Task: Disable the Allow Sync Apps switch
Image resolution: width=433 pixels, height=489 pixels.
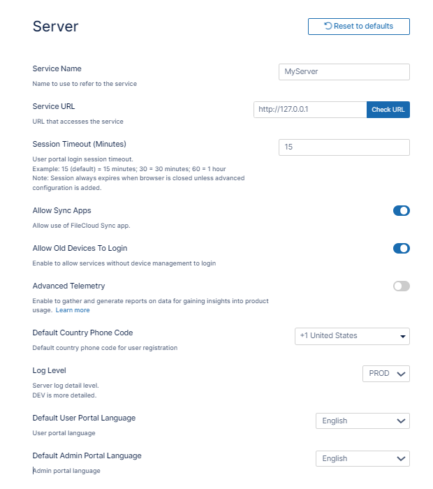Action: pyautogui.click(x=401, y=211)
